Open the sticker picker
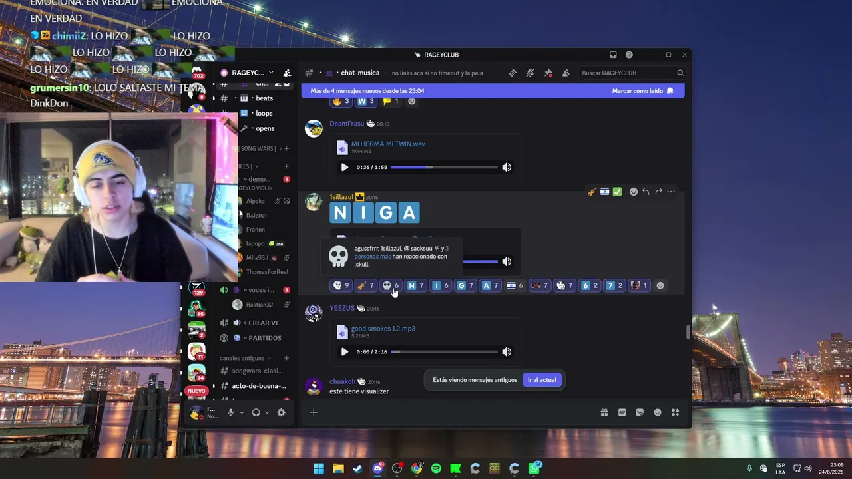Viewport: 852px width, 479px height. tap(640, 412)
